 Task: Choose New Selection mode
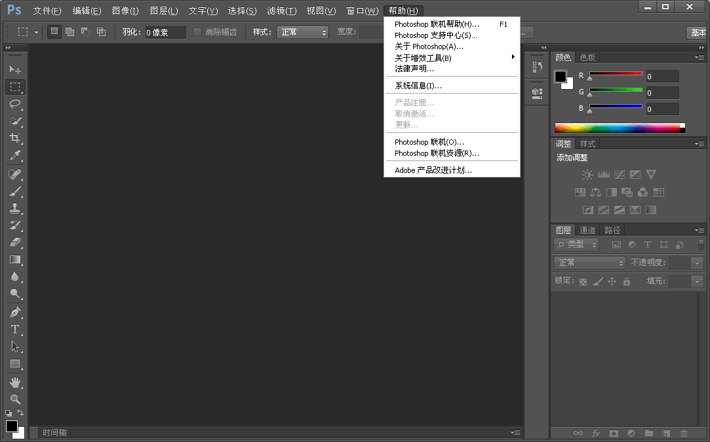pos(54,31)
